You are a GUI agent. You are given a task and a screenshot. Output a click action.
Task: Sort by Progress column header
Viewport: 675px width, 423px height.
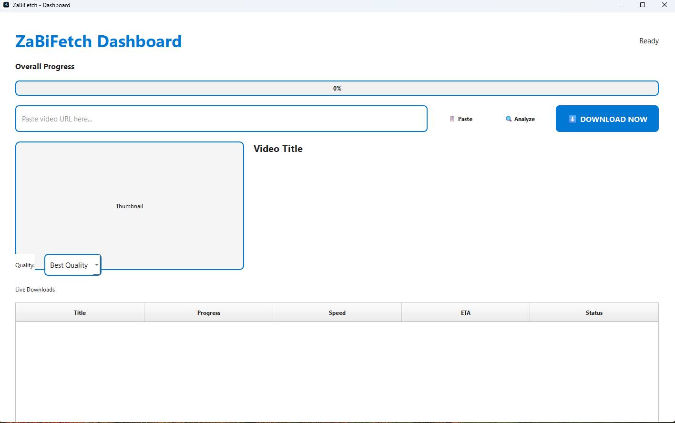pyautogui.click(x=208, y=312)
